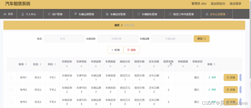The height and width of the screenshot is (108, 251).
Task: Click the cell 还车日期 2
Action: [x=154, y=90]
